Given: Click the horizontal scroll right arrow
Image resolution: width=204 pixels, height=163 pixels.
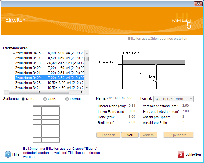Looking at the screenshot, I should click(82, 92).
